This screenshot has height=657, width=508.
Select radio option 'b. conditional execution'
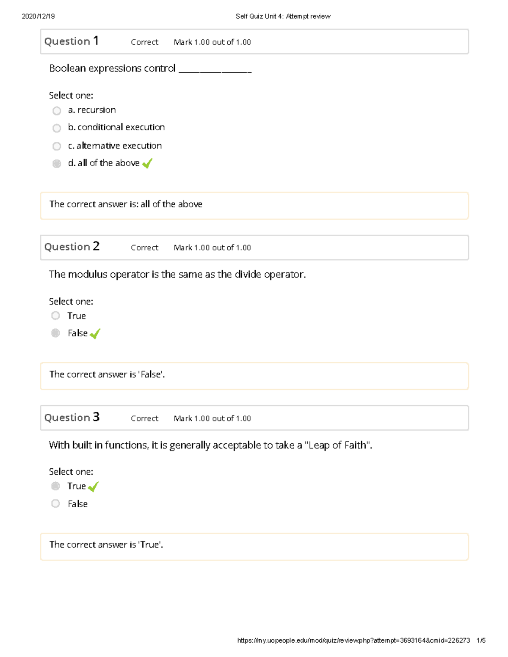(x=57, y=128)
